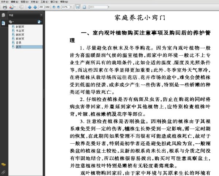Click the Print icon in the toolbar

pos(5,7)
